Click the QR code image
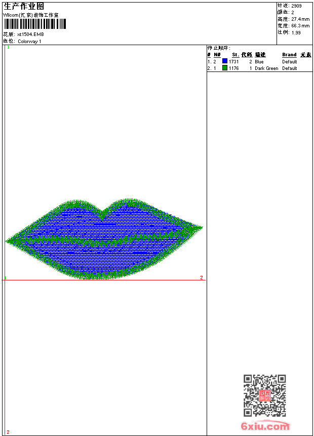The image size is (314, 436). pos(264,395)
